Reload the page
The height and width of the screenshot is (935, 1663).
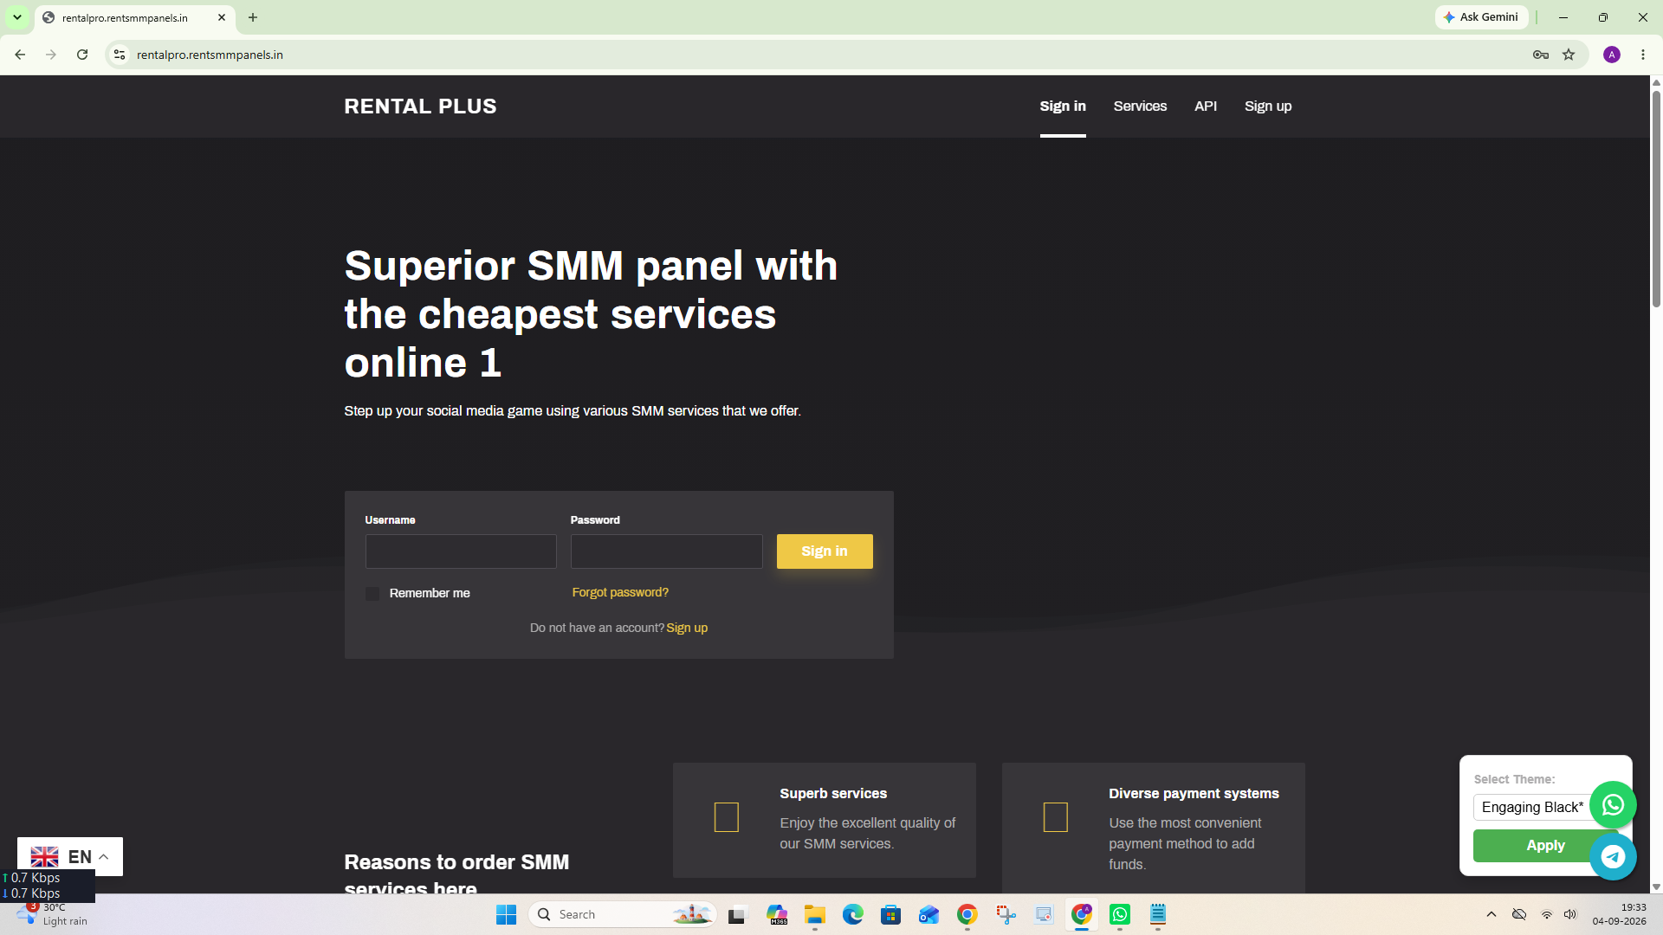82,55
